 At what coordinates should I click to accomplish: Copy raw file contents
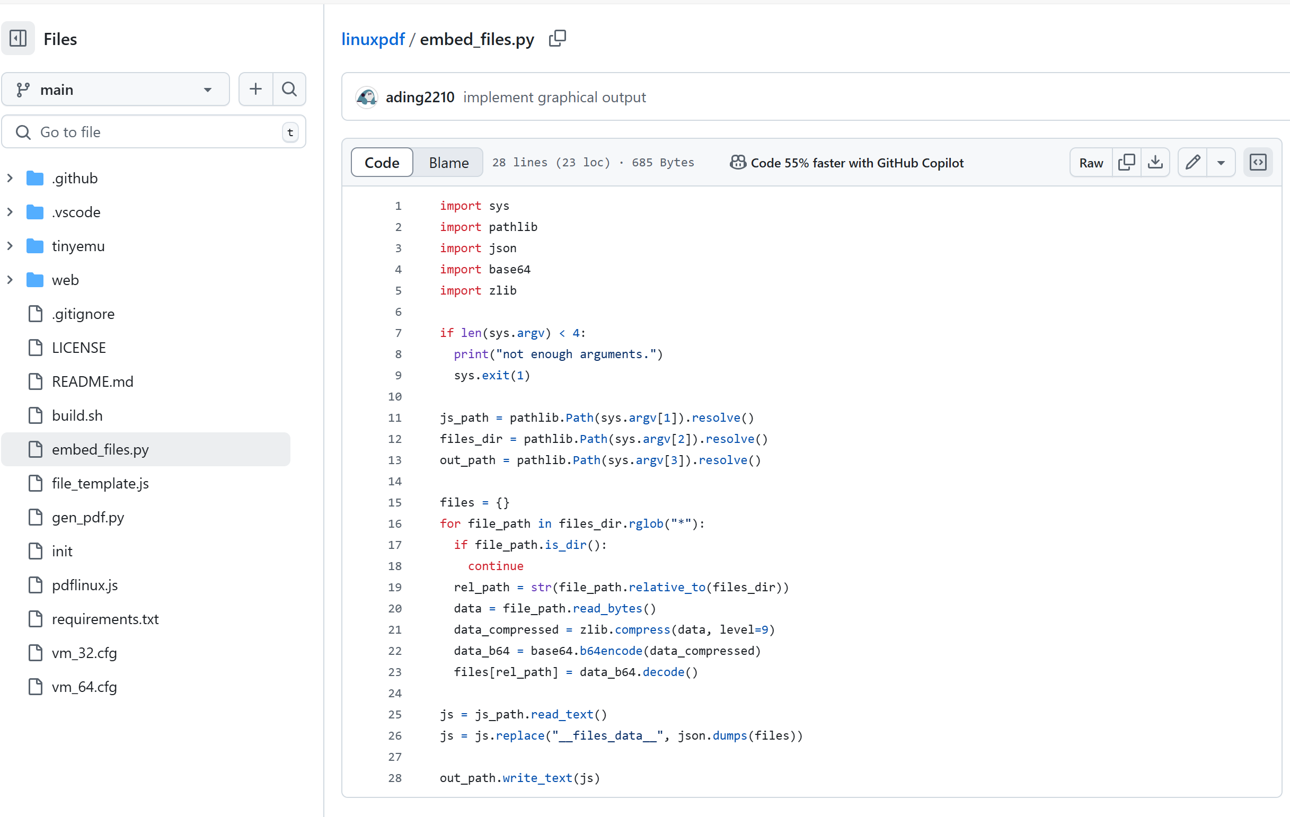point(1126,162)
